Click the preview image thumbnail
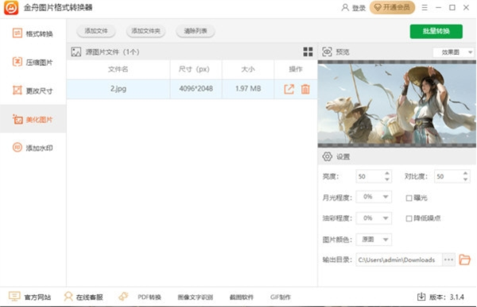This screenshot has height=307, width=477. tap(397, 104)
